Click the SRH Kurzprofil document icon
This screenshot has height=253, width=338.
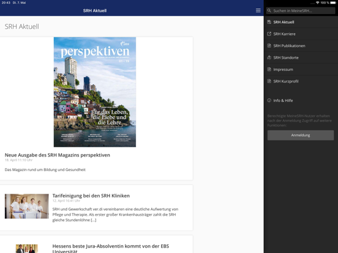coord(269,81)
